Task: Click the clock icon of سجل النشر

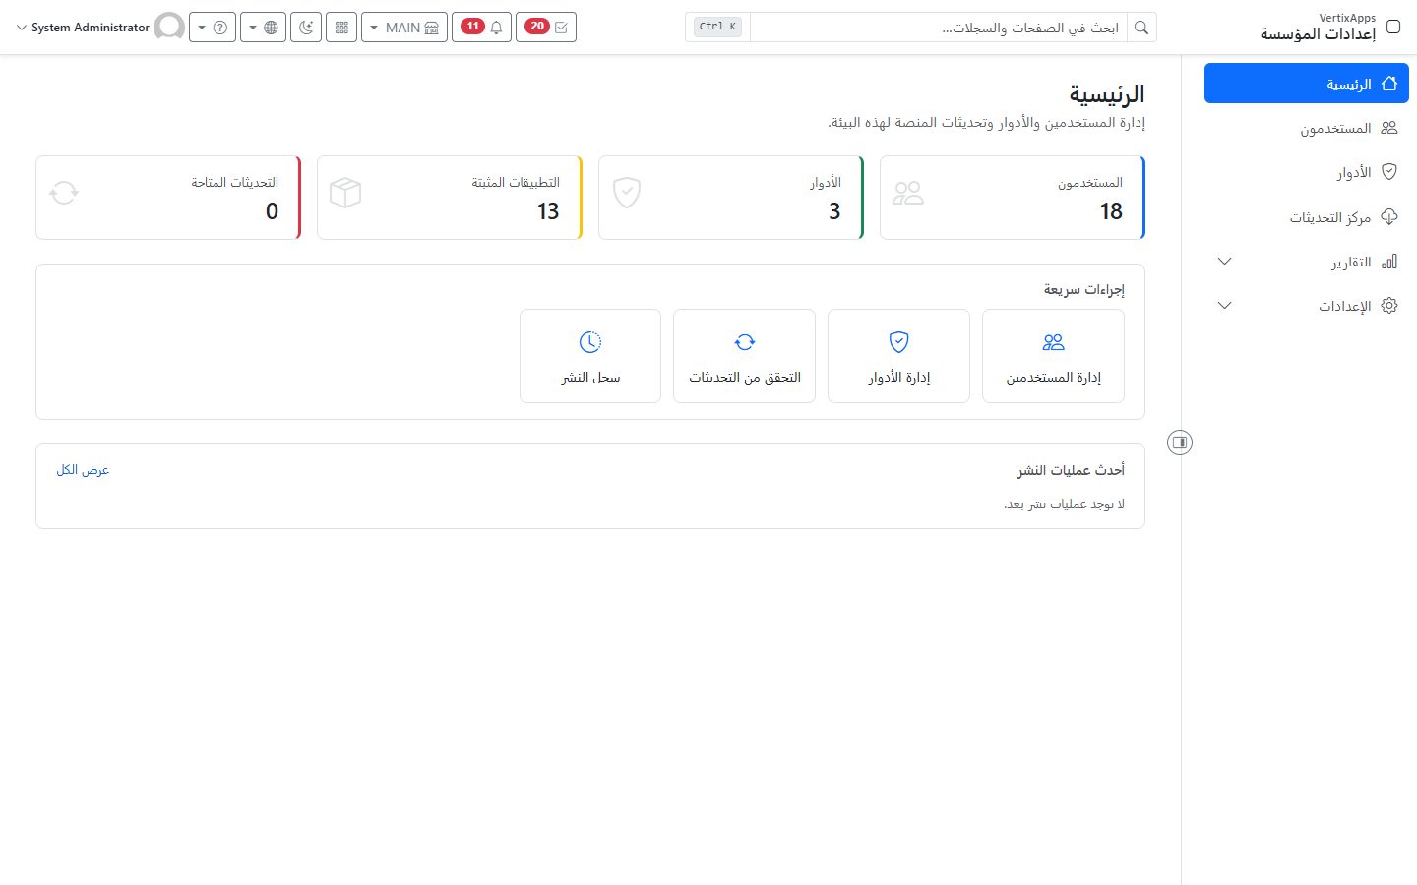Action: [590, 342]
